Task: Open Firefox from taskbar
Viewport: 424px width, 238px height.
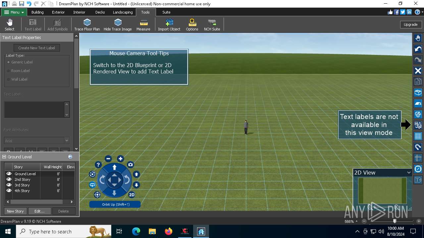Action: coord(169,231)
